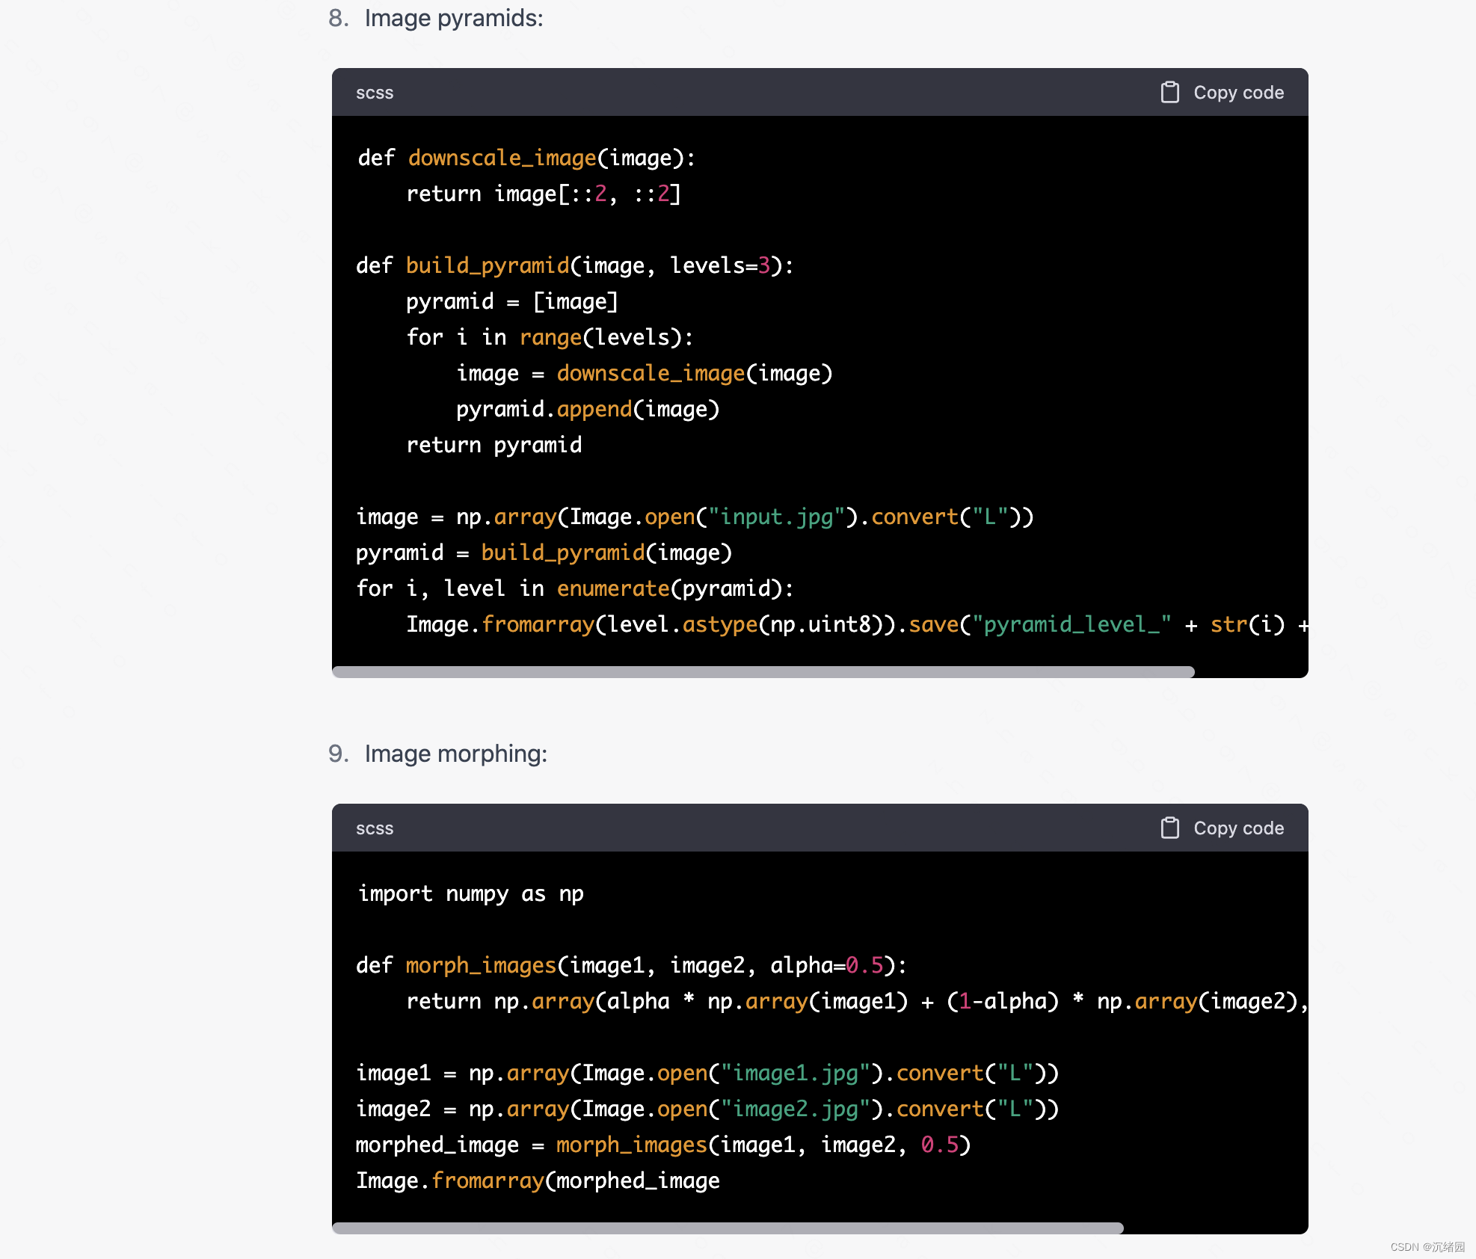Click the line "def build_pyramid(image, levels=3):"
1476x1259 pixels.
[x=575, y=265]
